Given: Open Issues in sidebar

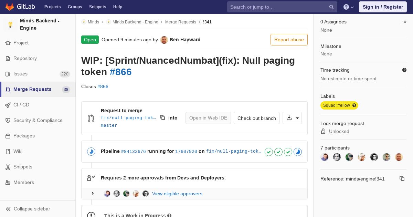Looking at the screenshot, I should (x=38, y=74).
